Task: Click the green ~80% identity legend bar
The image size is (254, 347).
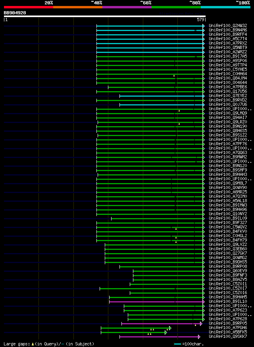Action: [x=176, y=7]
